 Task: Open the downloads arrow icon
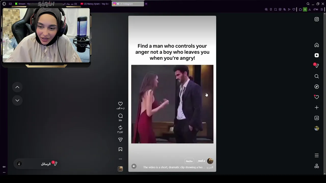coord(309,9)
